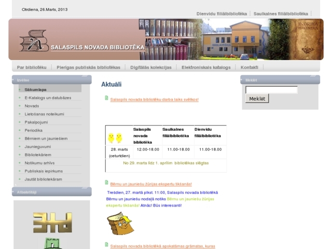Screen dimensions: 332x249
Task: Open the article about darba laiks svētkos
Action: coord(155,100)
